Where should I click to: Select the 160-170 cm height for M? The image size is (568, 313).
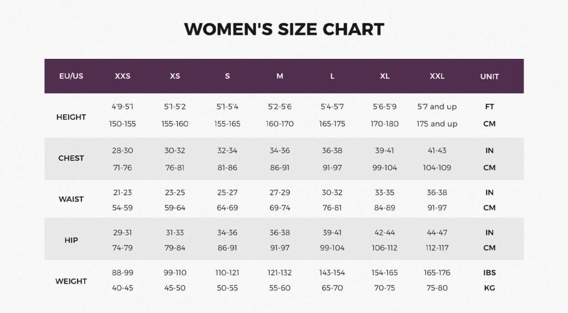(x=280, y=124)
